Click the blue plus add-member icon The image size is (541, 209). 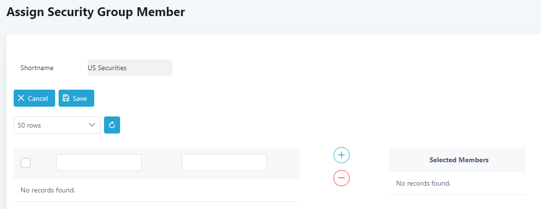coord(341,155)
